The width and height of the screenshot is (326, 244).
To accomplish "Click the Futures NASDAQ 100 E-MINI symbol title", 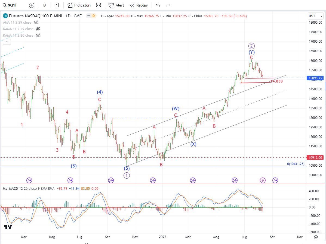I will pyautogui.click(x=45, y=16).
